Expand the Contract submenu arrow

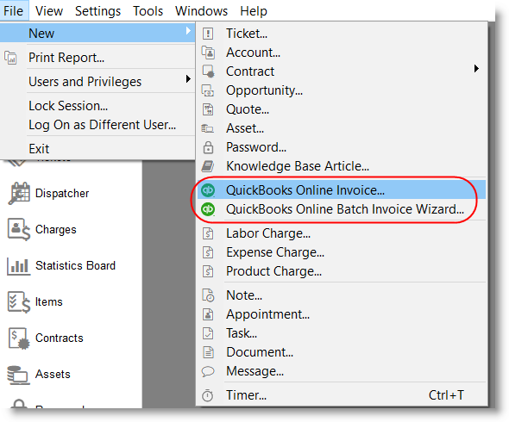476,69
